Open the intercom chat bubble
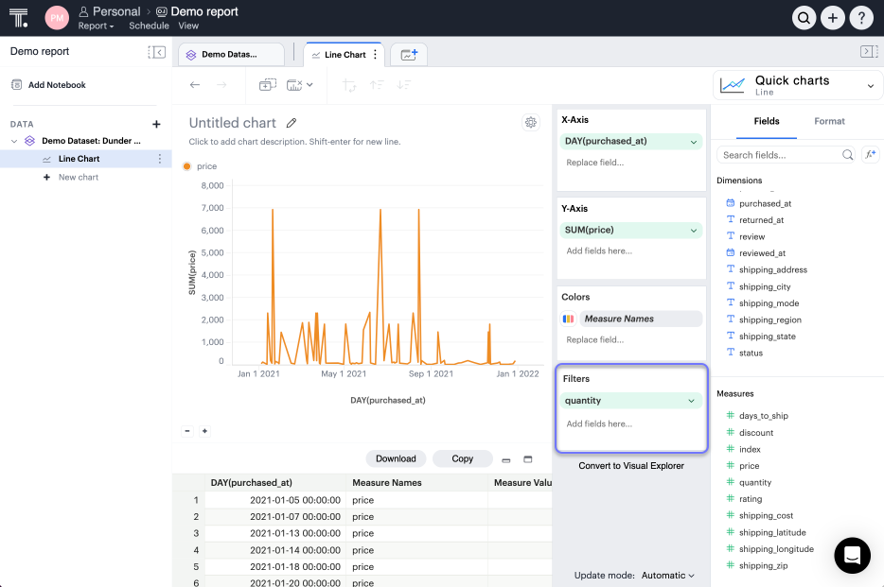This screenshot has height=587, width=884. pyautogui.click(x=852, y=555)
